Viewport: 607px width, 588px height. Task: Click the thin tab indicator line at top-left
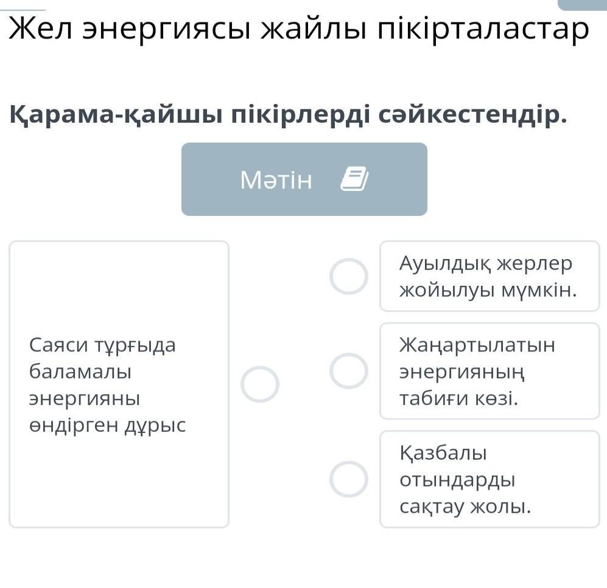23,10
